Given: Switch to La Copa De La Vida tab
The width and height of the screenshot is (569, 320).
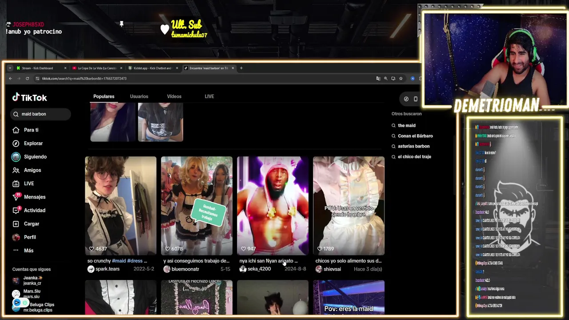Looking at the screenshot, I should tap(97, 68).
